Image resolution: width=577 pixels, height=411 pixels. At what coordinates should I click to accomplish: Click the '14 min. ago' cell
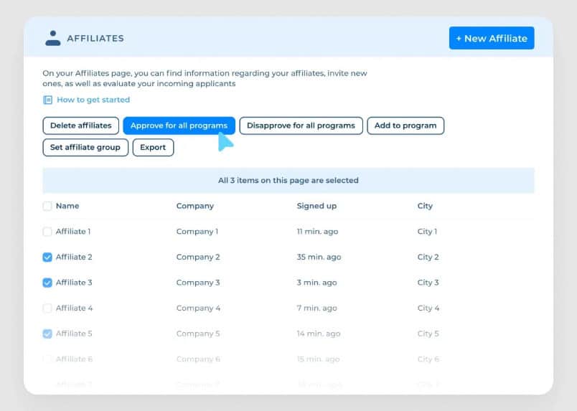[319, 334]
